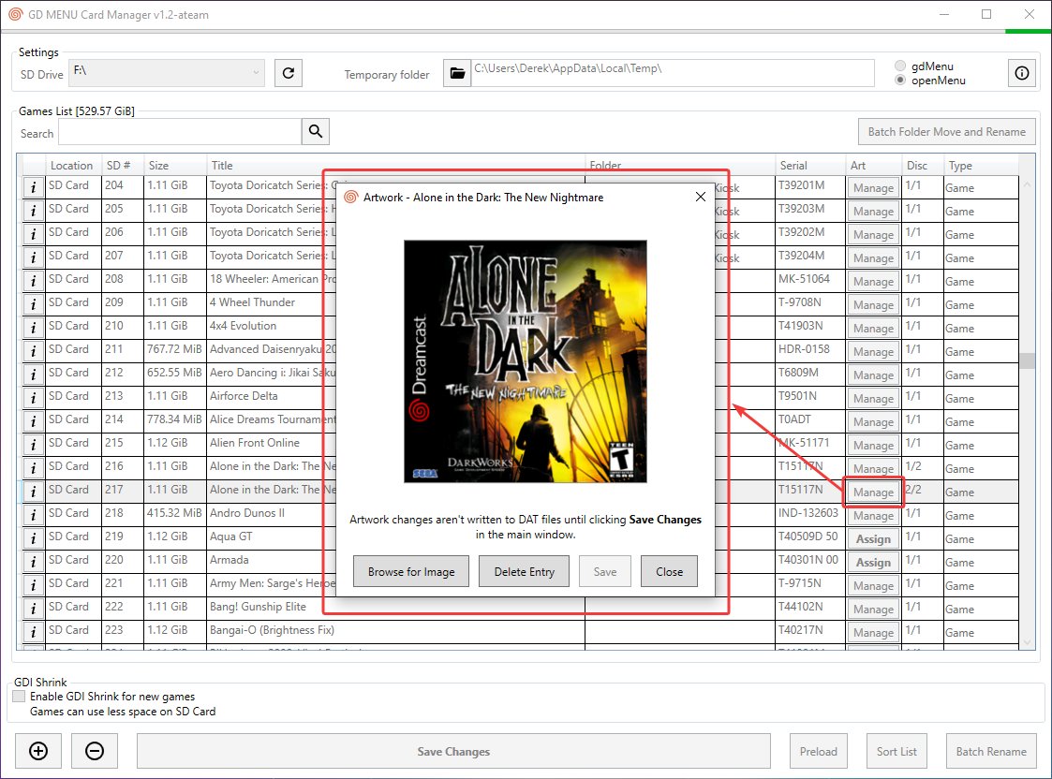Click the Temporary folder path field

pyautogui.click(x=673, y=73)
